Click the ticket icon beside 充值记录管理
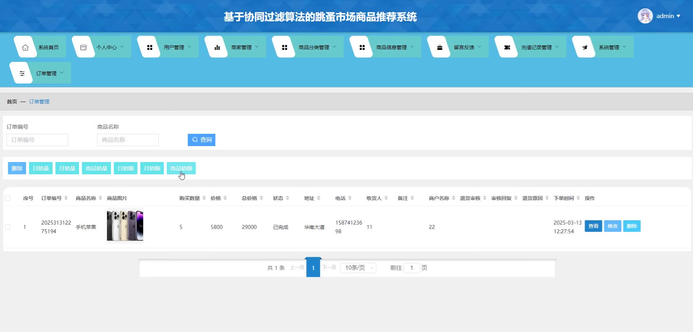Viewport: 693px width, 332px height. point(507,47)
